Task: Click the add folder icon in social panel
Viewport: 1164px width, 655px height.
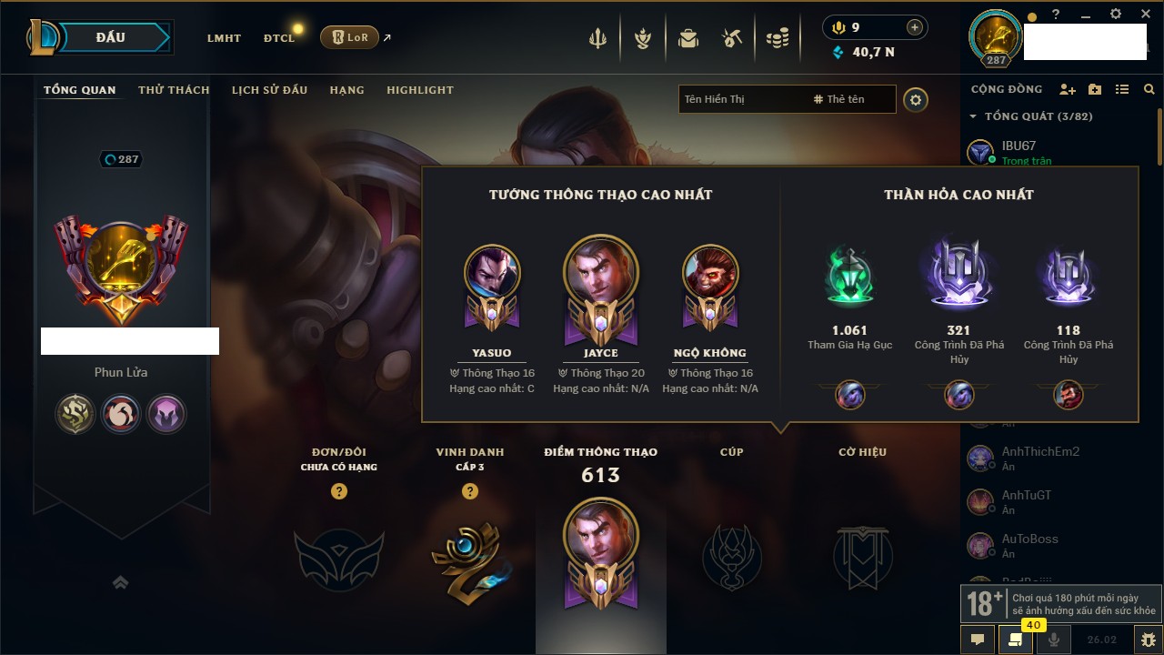Action: pos(1095,89)
